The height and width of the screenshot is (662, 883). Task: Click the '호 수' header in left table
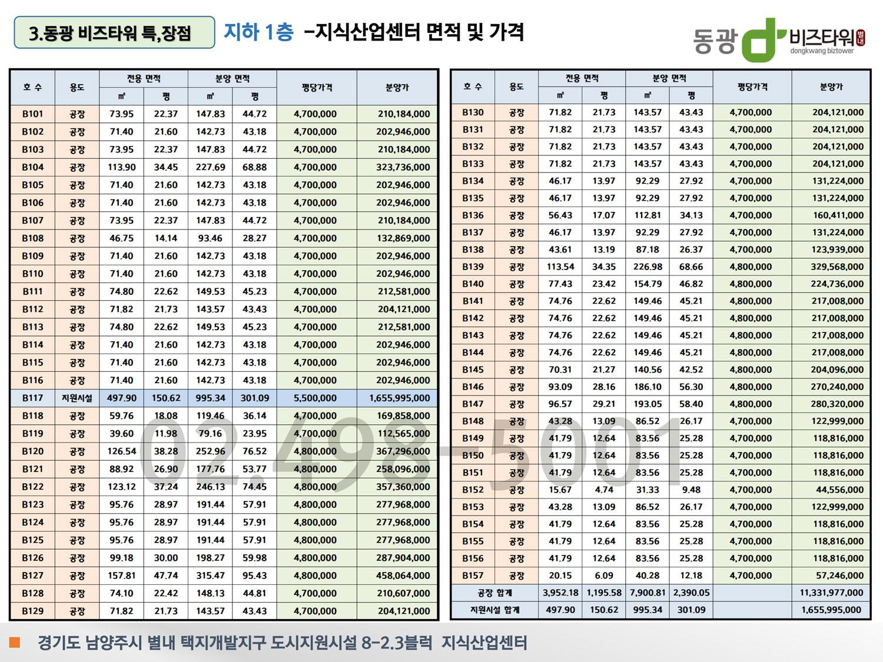pos(32,87)
